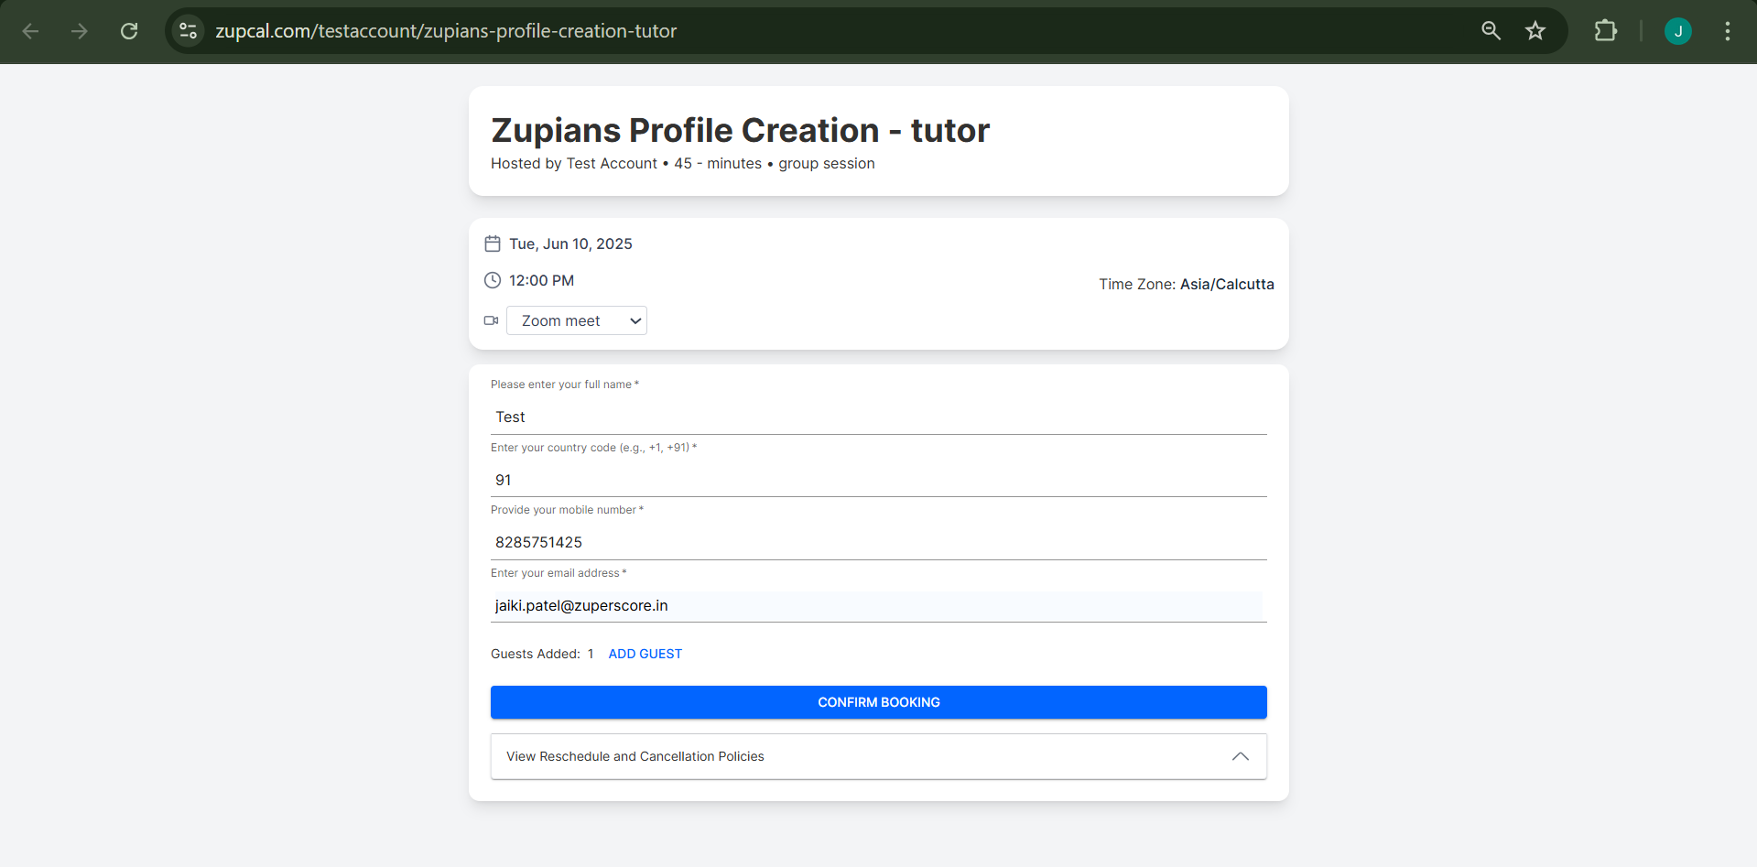Select the mobile number input field
The height and width of the screenshot is (867, 1757).
pos(878,542)
